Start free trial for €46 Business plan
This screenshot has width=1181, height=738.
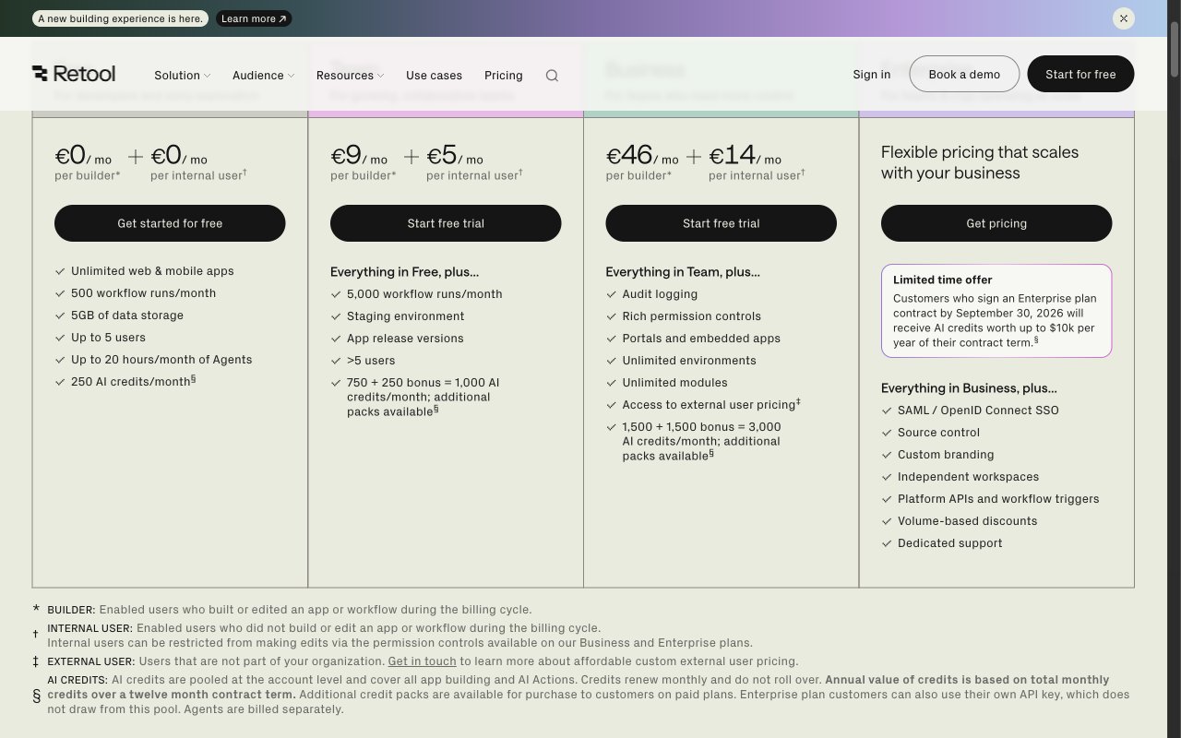pyautogui.click(x=721, y=223)
